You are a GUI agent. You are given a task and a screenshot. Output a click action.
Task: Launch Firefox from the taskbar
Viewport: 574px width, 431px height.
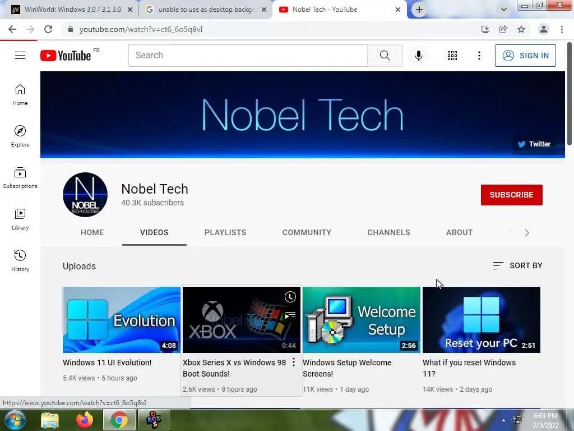click(85, 420)
